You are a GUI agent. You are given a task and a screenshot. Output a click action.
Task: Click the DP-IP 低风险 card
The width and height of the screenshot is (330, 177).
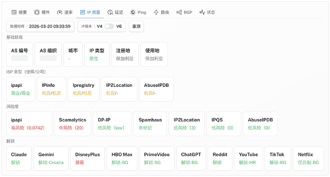(112, 124)
